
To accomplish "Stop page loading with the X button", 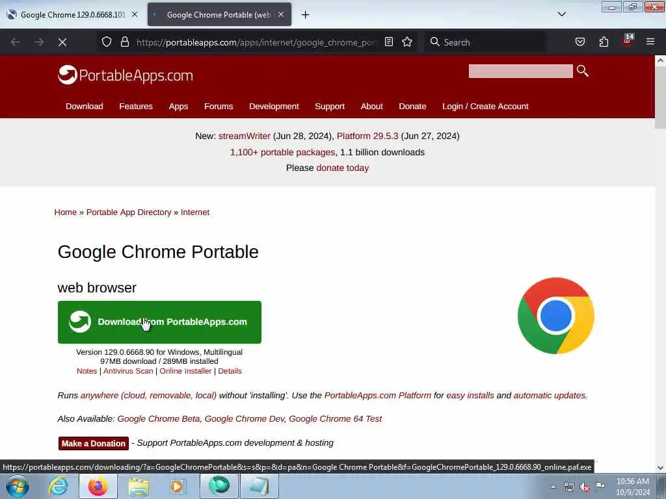I will click(x=62, y=42).
